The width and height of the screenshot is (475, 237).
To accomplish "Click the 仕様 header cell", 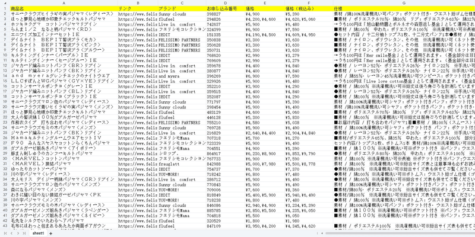I will click(x=404, y=8).
